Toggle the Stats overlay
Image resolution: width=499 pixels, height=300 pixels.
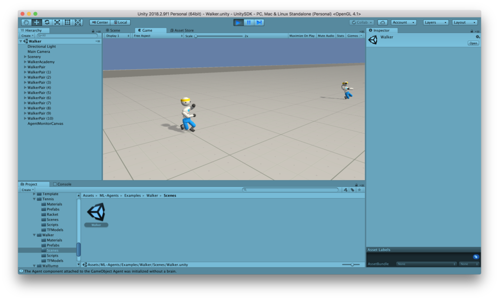[340, 36]
